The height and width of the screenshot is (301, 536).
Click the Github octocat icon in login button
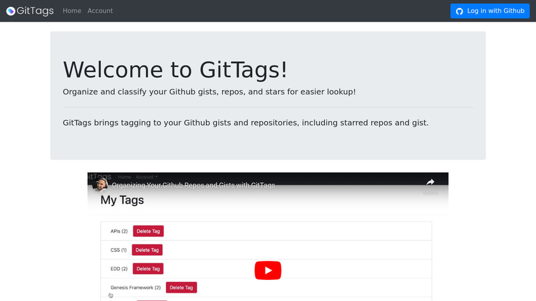[459, 11]
